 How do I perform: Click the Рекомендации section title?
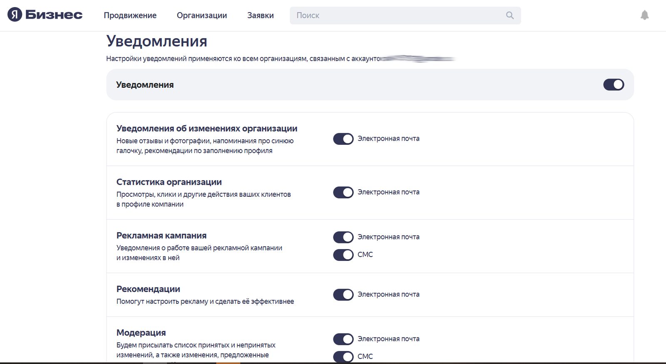point(148,289)
